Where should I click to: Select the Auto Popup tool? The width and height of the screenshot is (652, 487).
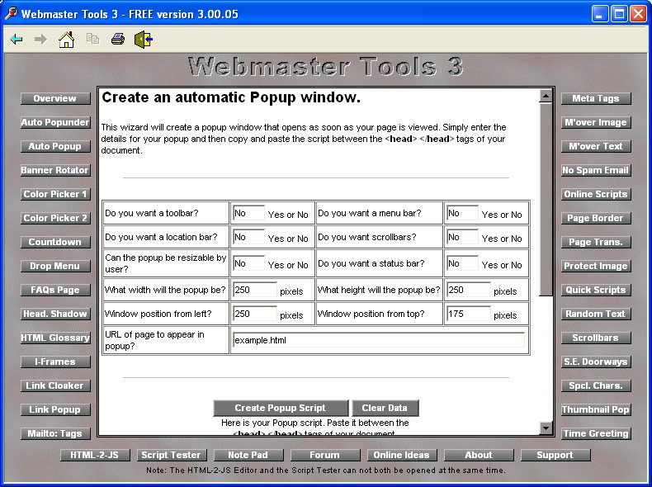(55, 146)
